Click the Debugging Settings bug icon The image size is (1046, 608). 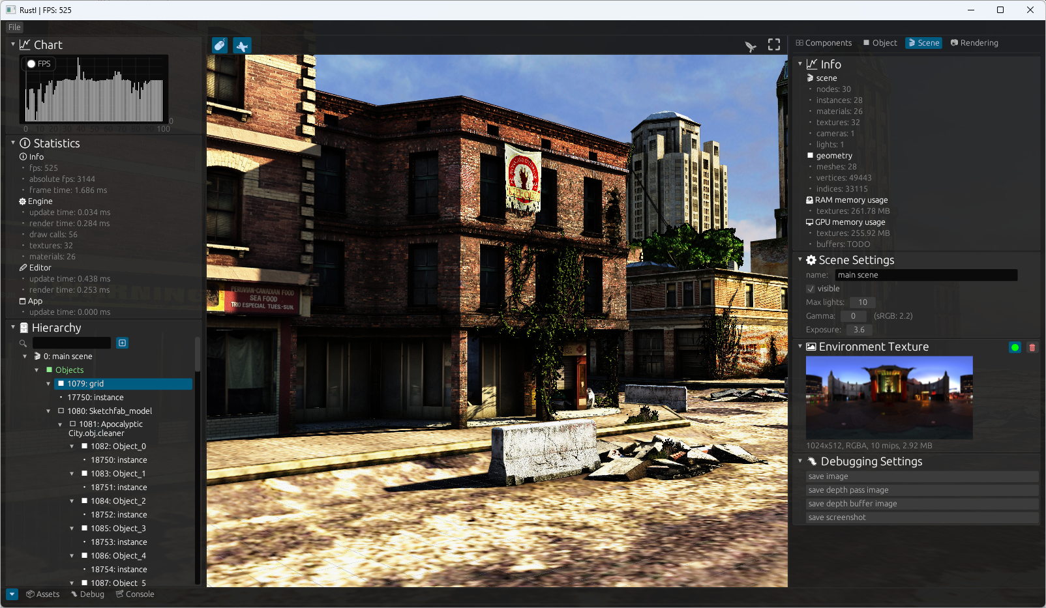click(x=812, y=461)
